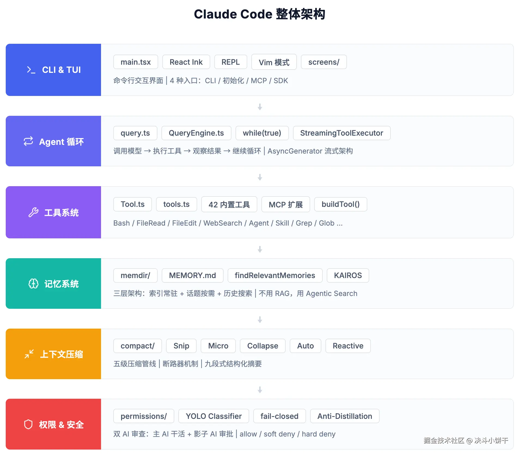
Task: Click the shield icon on 权限 & 安全
Action: point(28,424)
